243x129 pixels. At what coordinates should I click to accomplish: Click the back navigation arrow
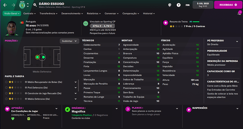[5, 5]
